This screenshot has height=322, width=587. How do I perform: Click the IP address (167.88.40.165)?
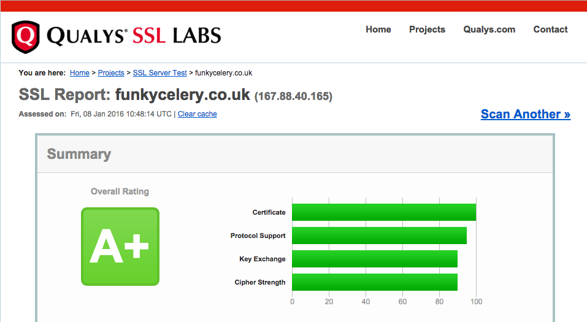point(293,96)
